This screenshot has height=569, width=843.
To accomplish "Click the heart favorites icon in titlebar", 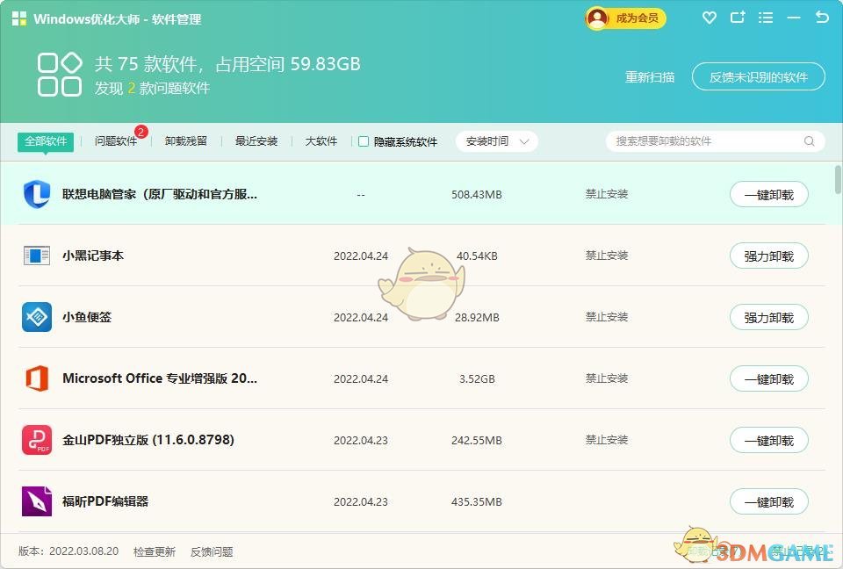I will (x=710, y=18).
